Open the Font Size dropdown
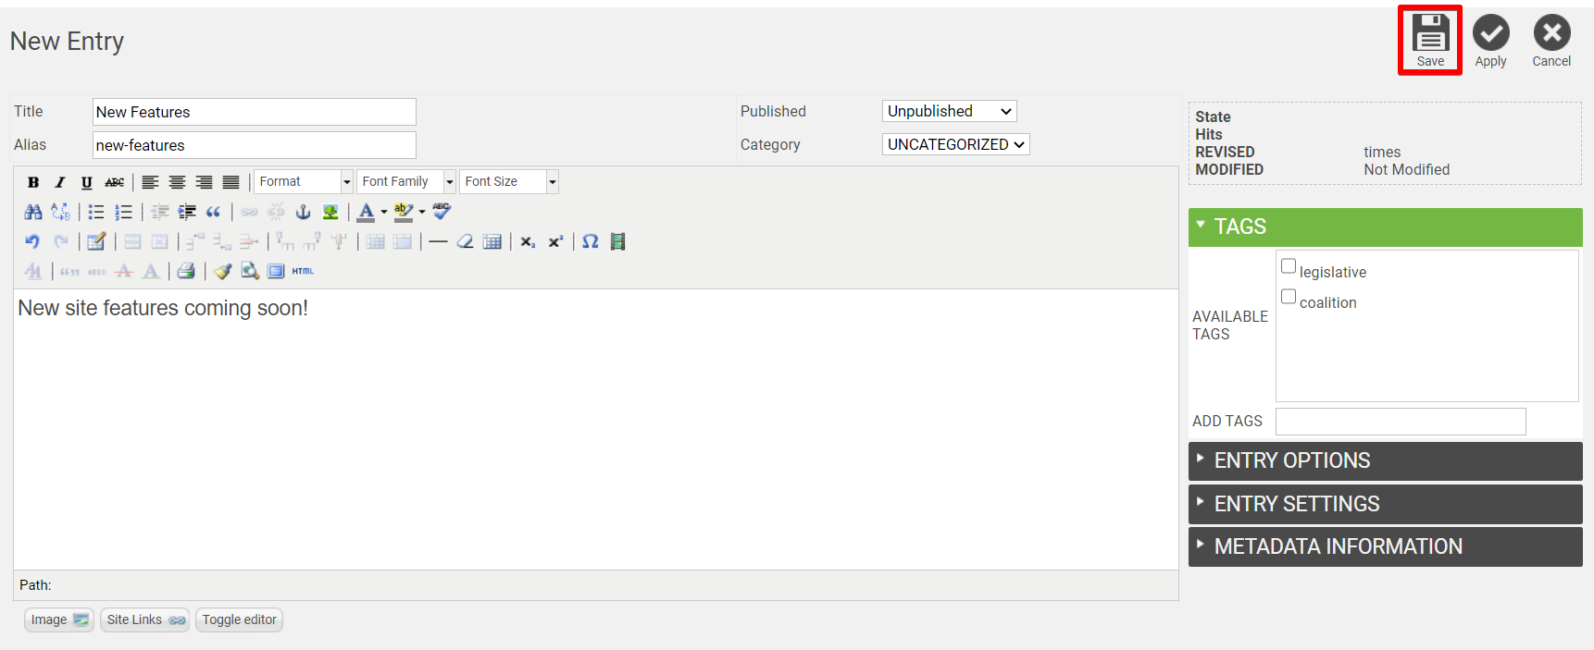1594x650 pixels. [509, 182]
